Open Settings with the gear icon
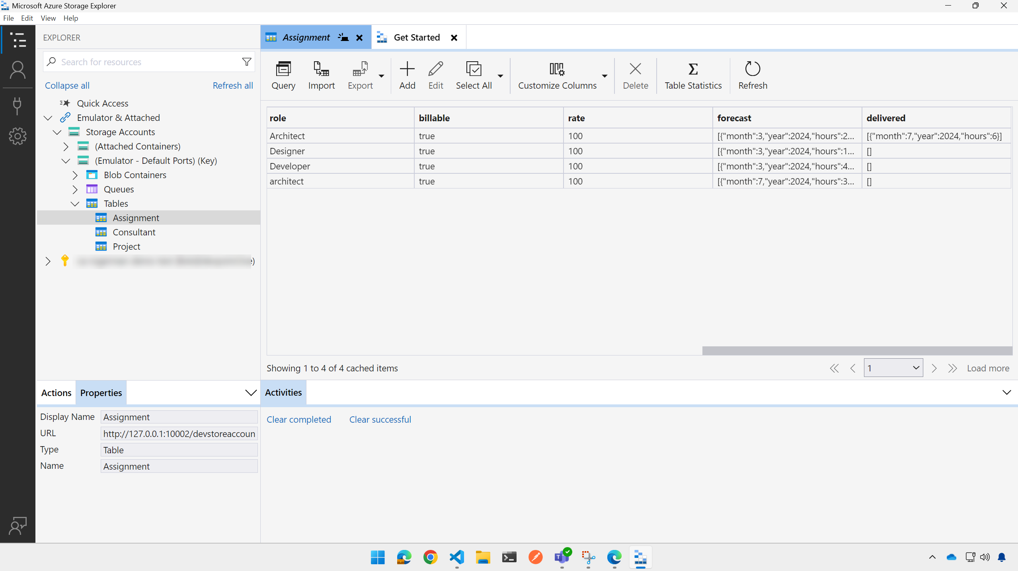This screenshot has width=1018, height=571. coord(18,136)
